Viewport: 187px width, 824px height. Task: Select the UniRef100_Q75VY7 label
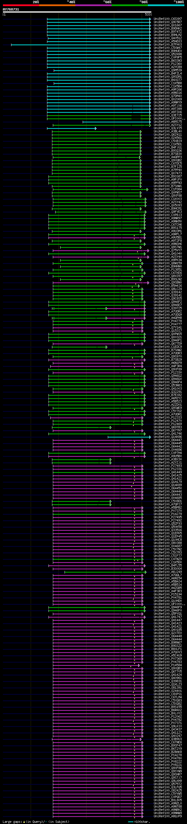click(168, 251)
